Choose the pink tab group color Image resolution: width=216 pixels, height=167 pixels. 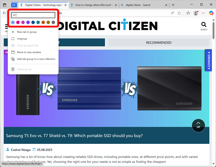18,22
